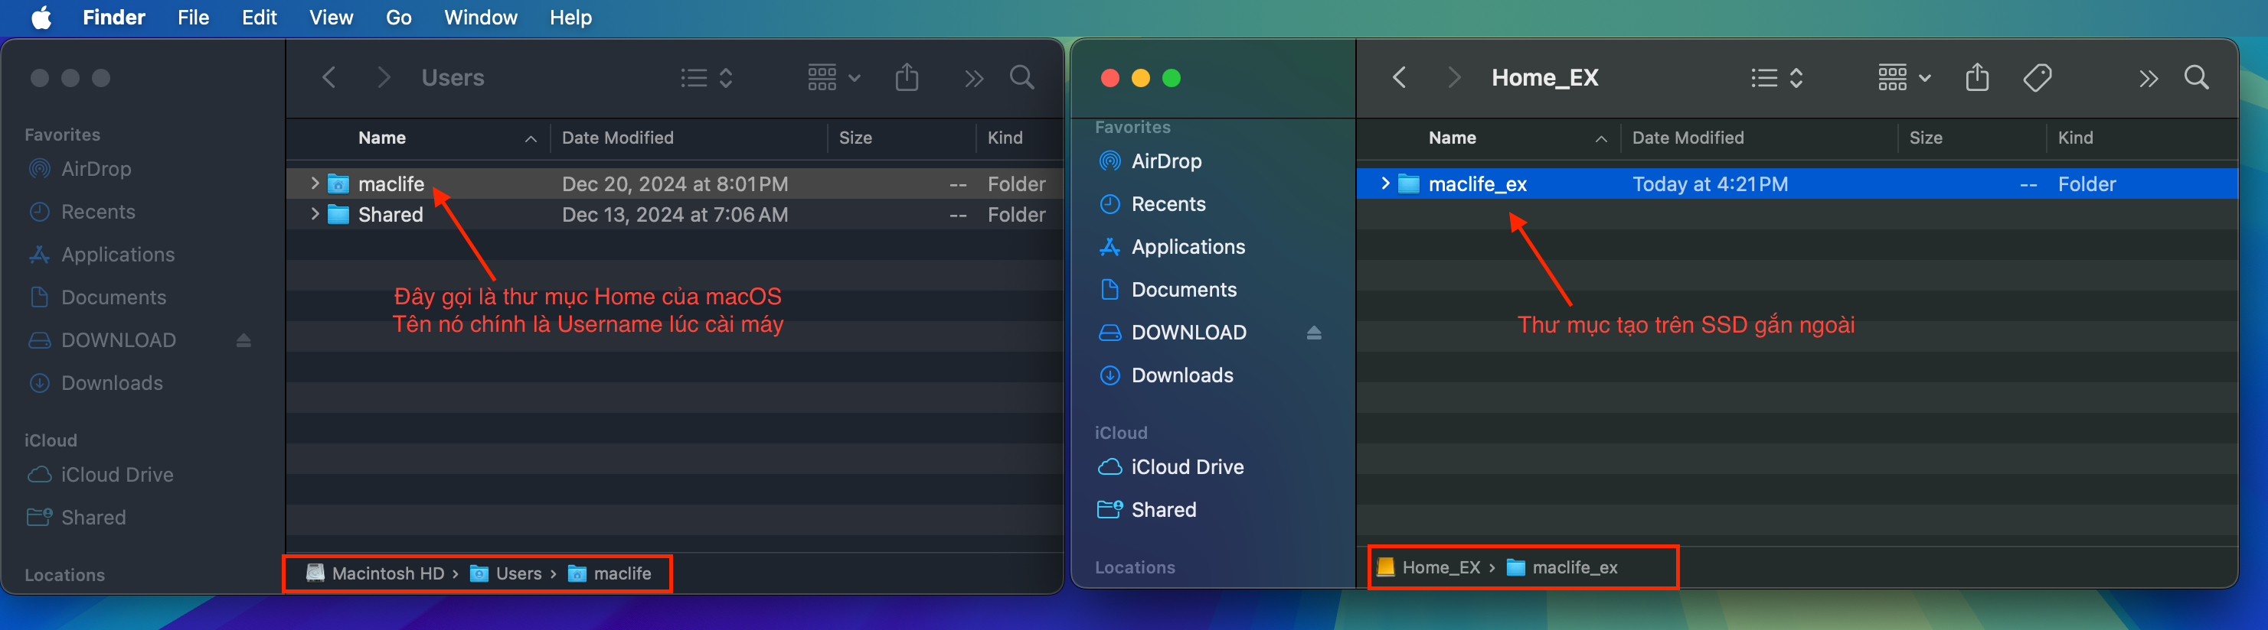The height and width of the screenshot is (630, 2268).
Task: Show more toolbar items in Home_EX window
Action: point(2149,78)
